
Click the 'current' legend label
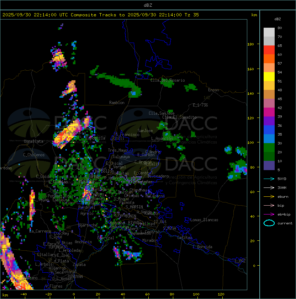click(x=285, y=223)
